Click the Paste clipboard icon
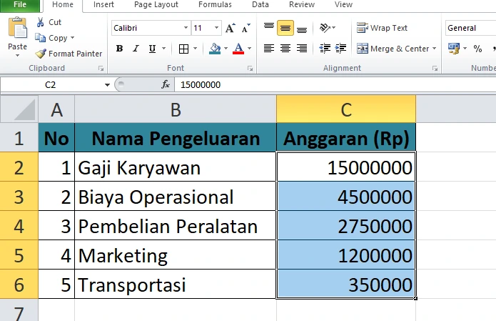This screenshot has height=321, width=496. coord(17,29)
